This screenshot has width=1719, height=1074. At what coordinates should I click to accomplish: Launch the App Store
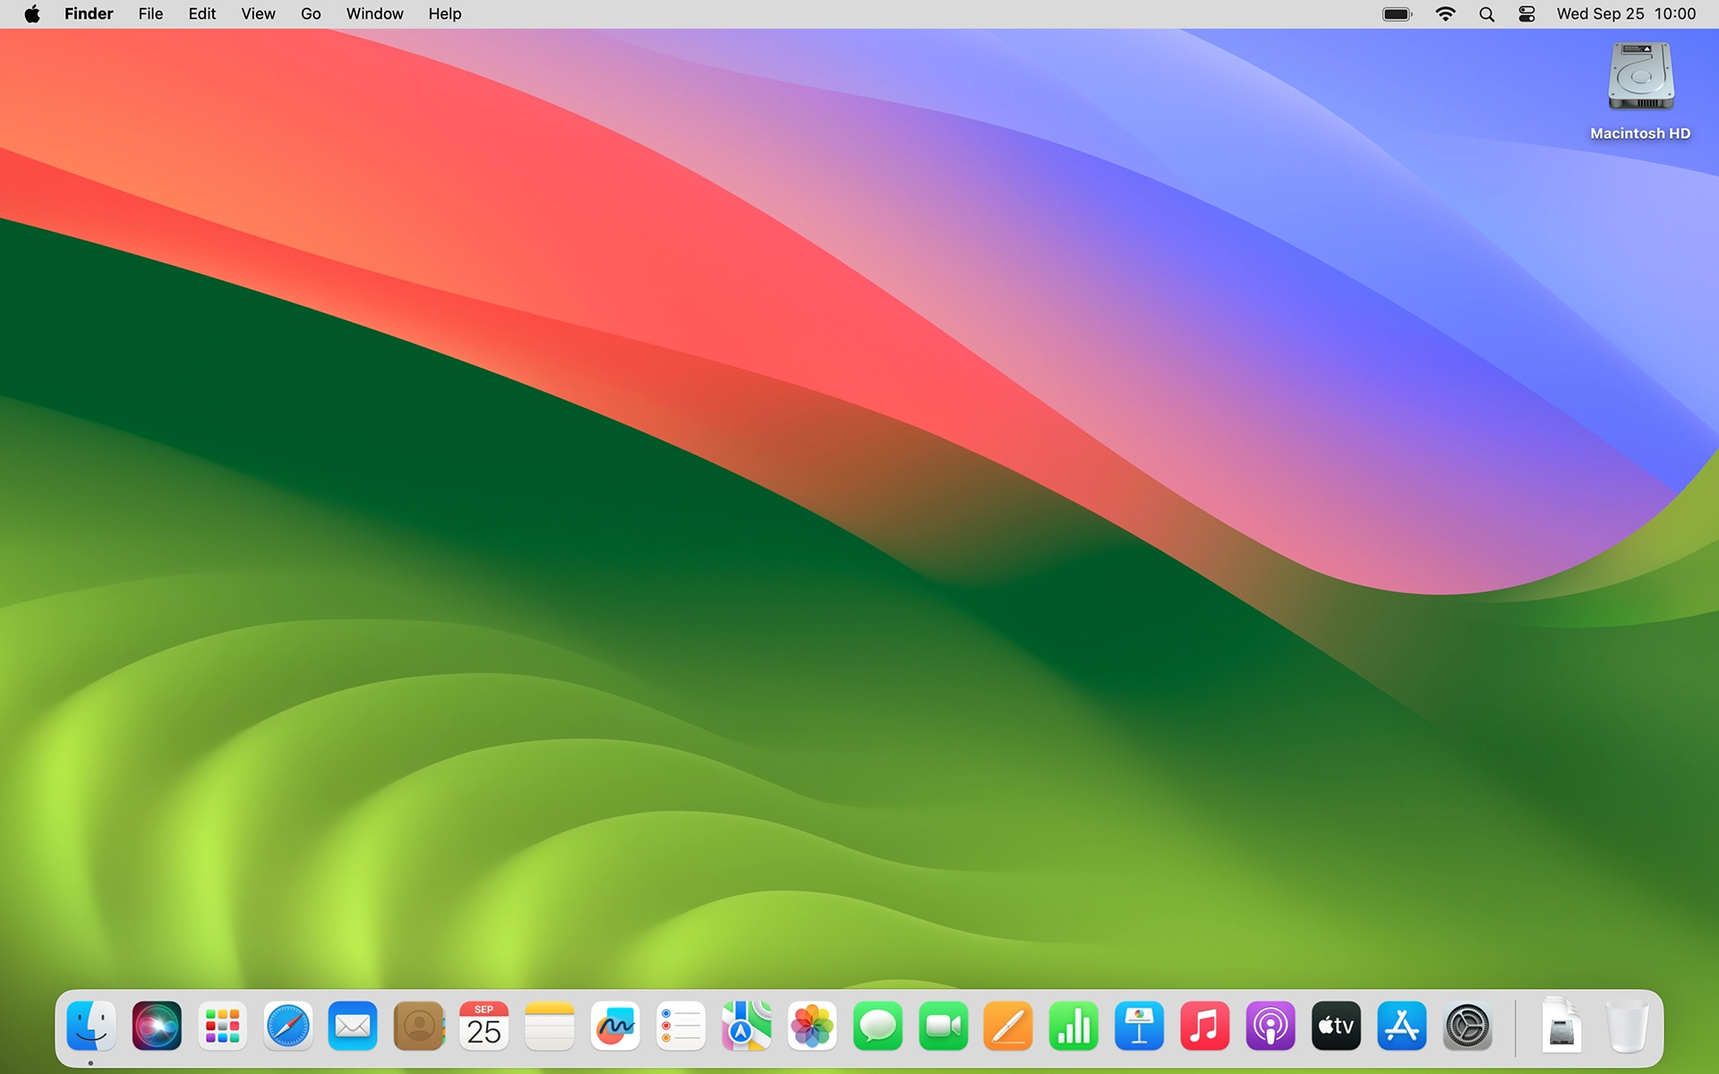[x=1401, y=1026]
